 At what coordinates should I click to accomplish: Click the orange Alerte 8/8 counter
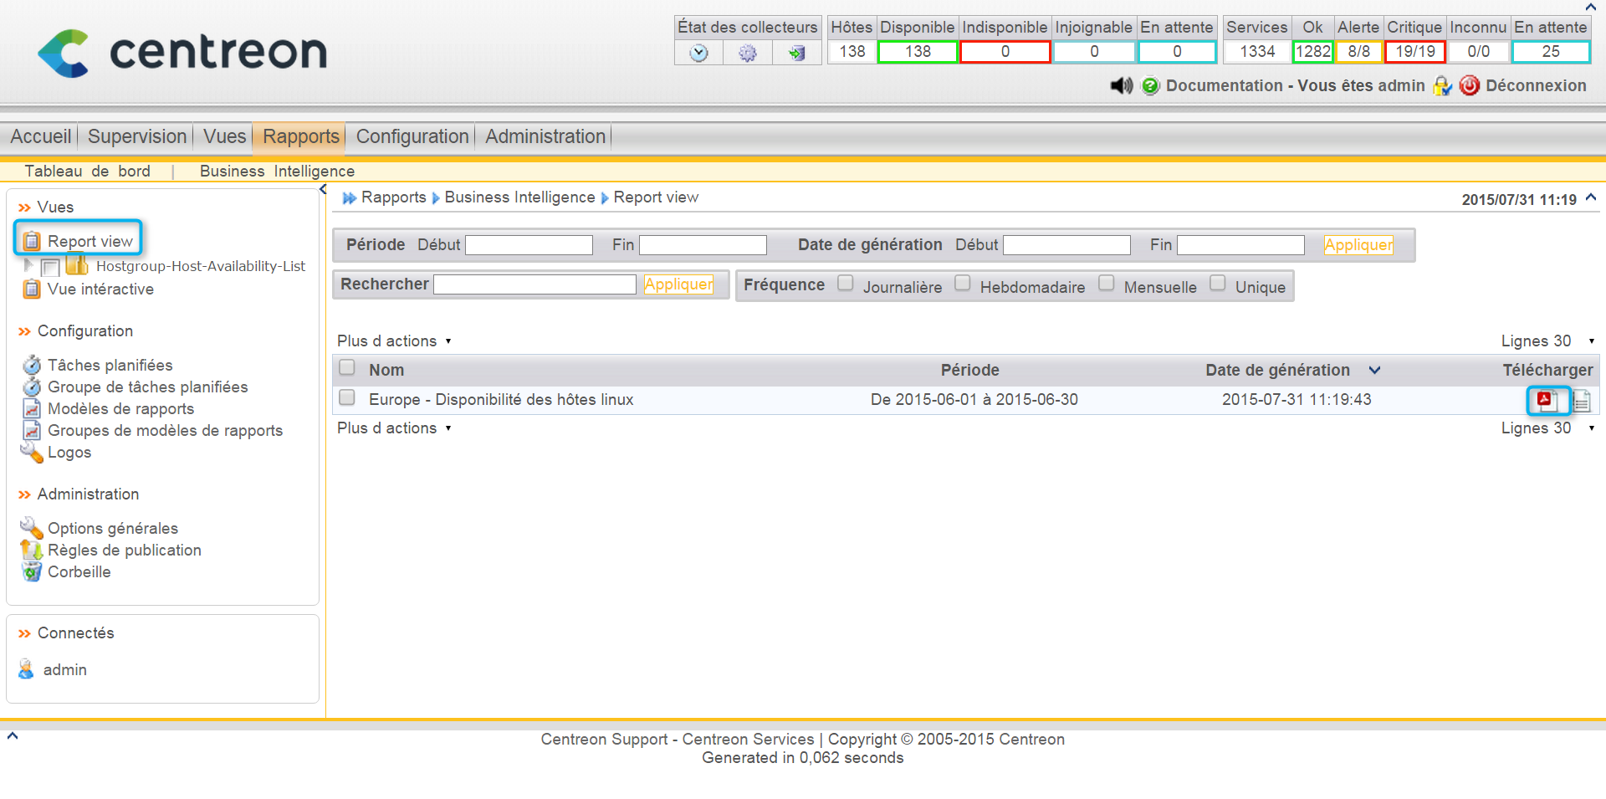click(x=1359, y=51)
